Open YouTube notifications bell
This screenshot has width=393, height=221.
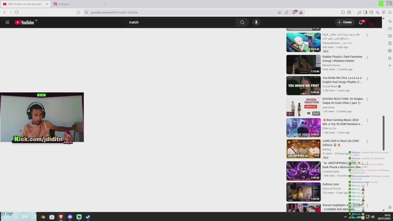361,22
